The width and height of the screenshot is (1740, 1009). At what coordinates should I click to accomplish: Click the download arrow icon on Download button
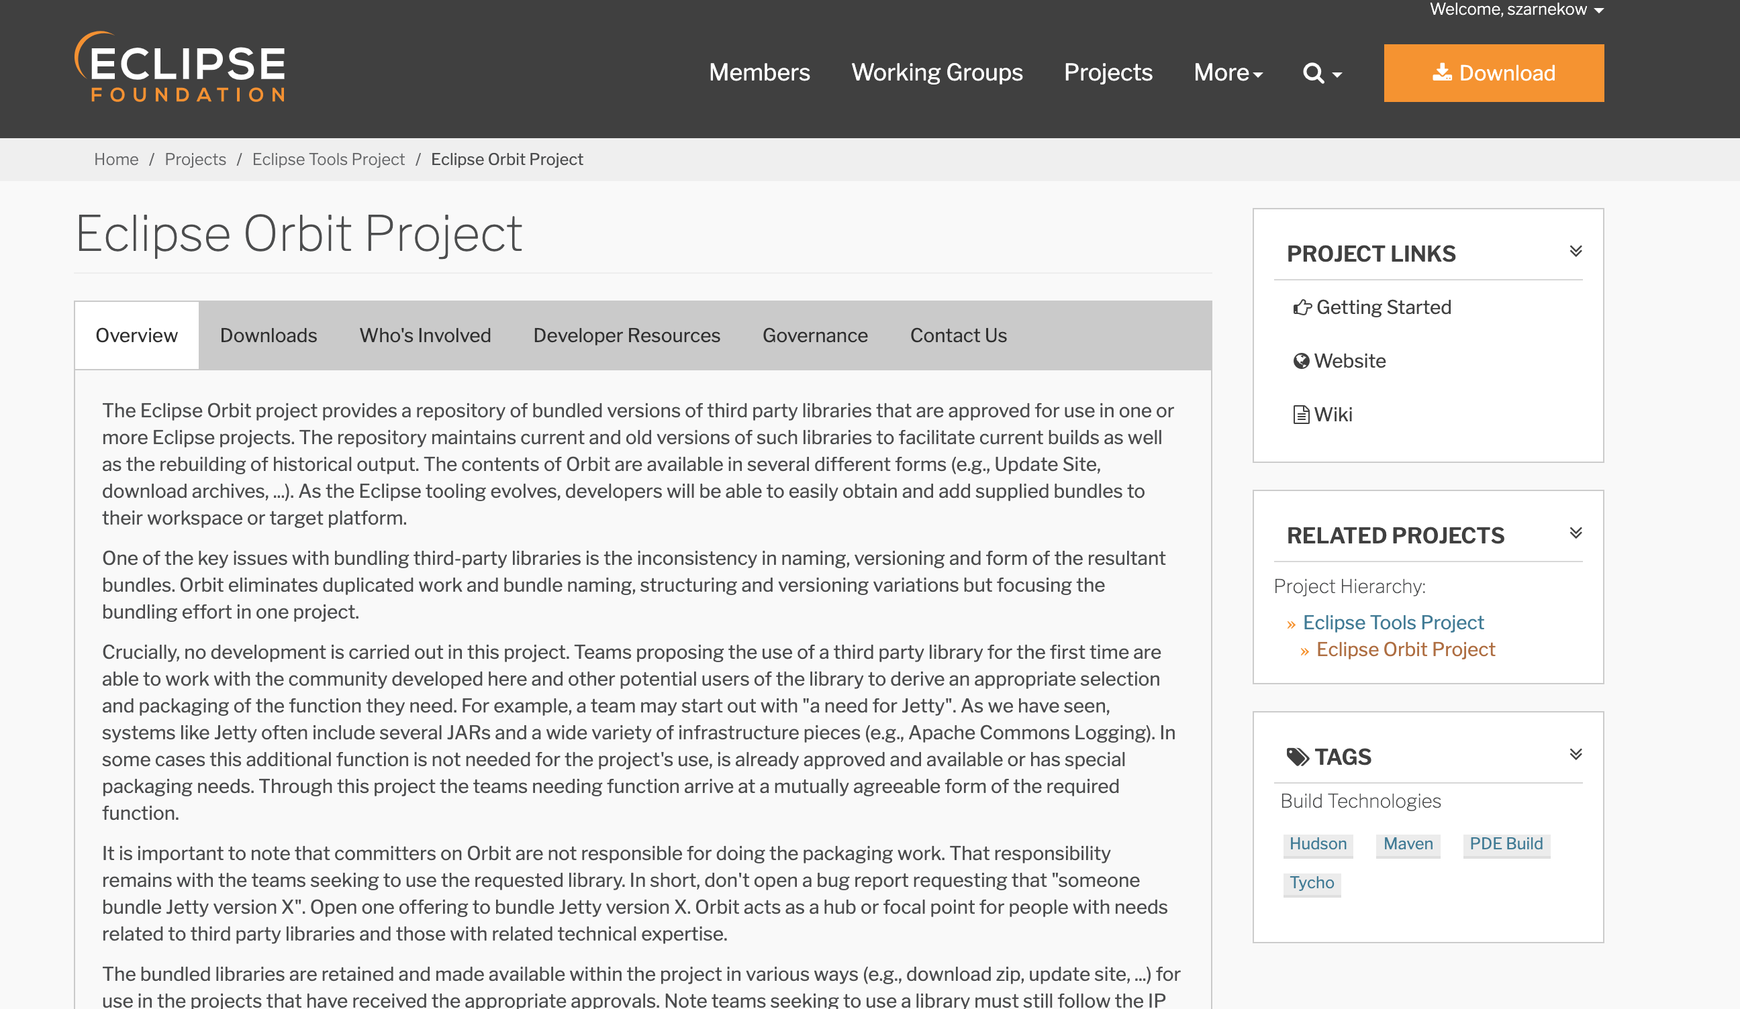point(1443,72)
